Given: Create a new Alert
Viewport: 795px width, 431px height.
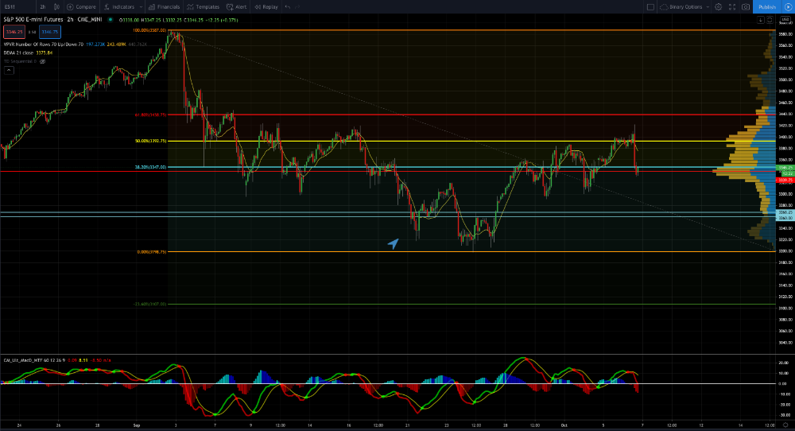Looking at the screenshot, I should pos(236,6).
